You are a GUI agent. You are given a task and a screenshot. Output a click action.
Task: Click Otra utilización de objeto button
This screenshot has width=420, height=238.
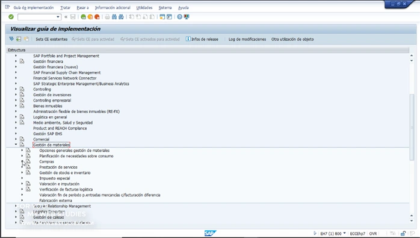point(292,39)
